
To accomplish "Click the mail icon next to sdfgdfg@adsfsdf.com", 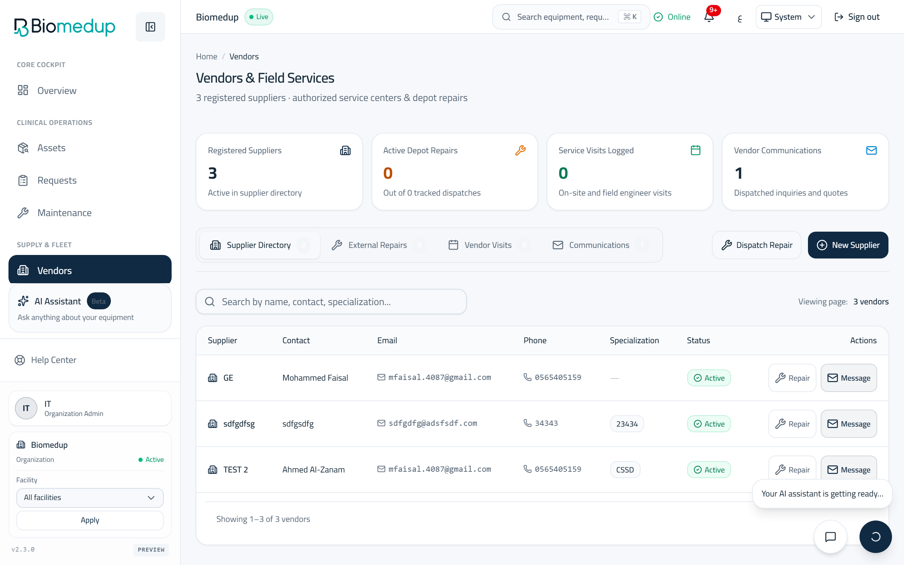I will (381, 423).
